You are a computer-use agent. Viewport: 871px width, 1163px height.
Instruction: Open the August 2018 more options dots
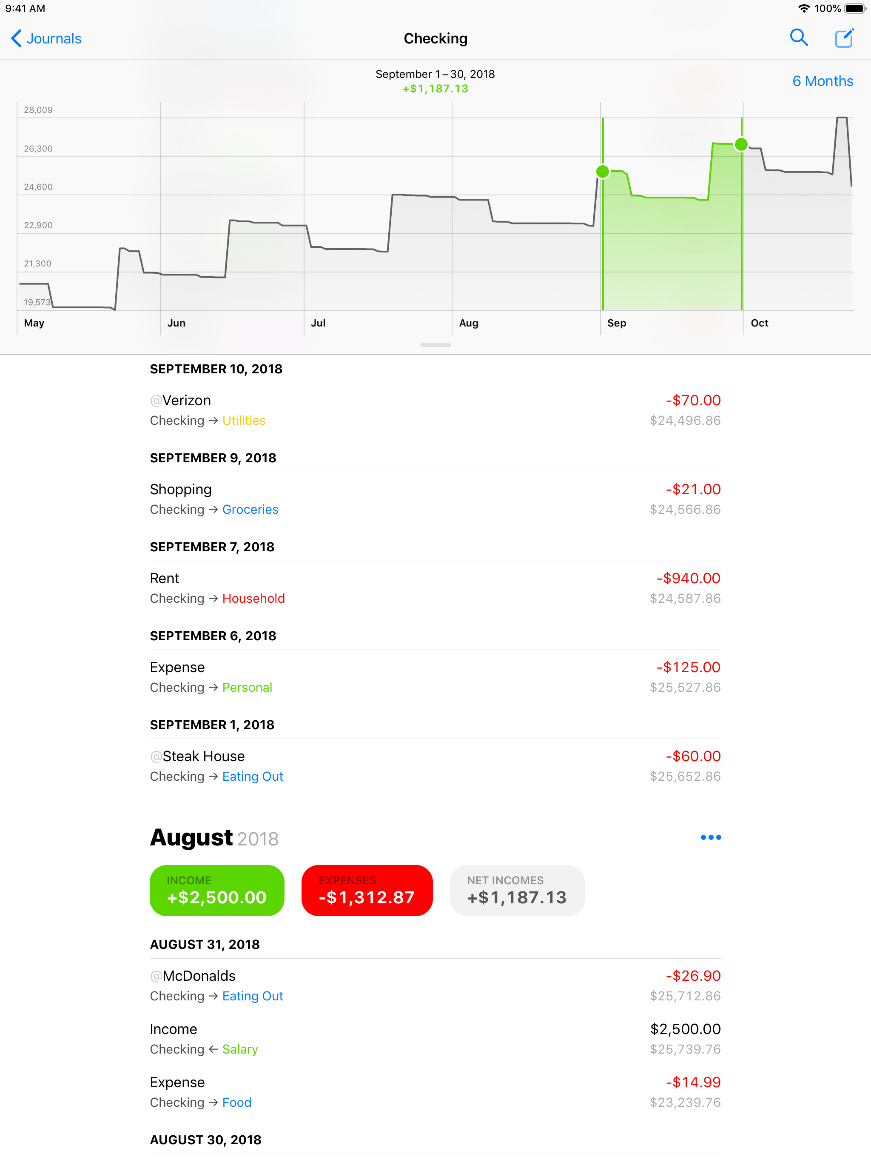[x=710, y=837]
